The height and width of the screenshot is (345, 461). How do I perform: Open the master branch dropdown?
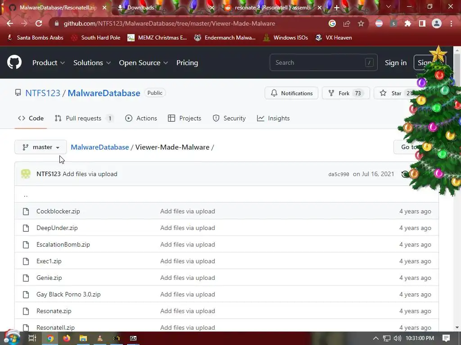coord(41,147)
